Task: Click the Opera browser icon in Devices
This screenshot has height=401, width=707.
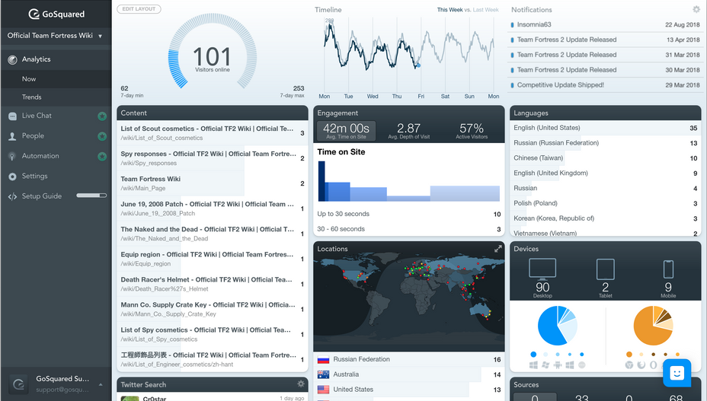Action: click(x=653, y=365)
